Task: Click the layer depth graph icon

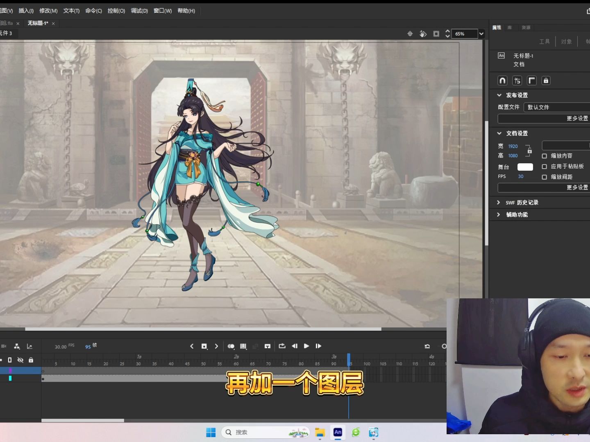Action: 29,346
